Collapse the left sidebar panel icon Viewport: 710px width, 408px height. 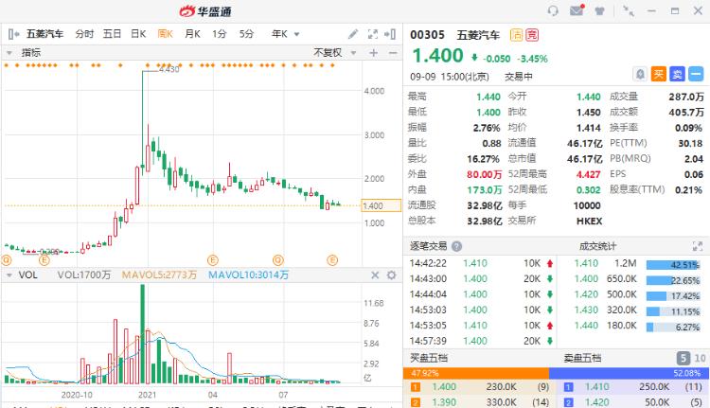tap(13, 34)
